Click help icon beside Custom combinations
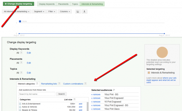Screen dimensions: 182x111 86,84
